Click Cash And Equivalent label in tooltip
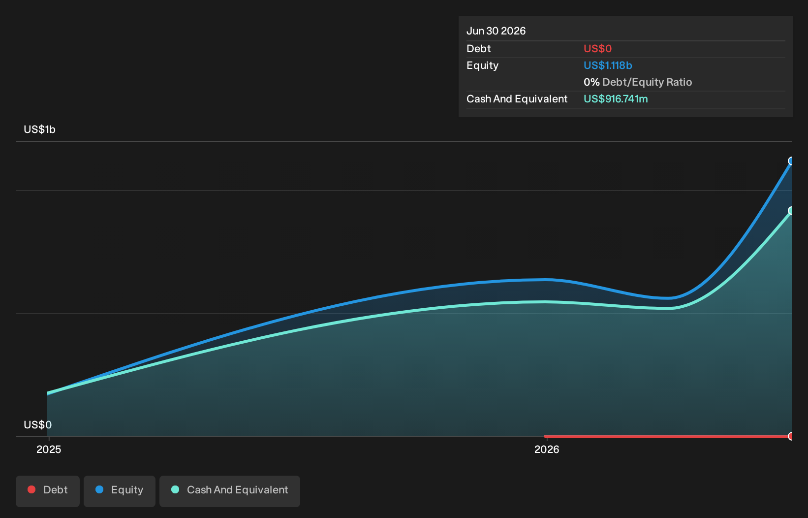The width and height of the screenshot is (808, 518). point(517,99)
